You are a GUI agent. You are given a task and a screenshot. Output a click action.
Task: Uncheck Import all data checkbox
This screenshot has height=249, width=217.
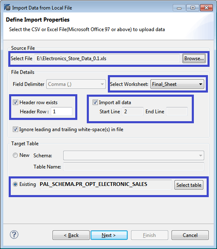[95, 102]
